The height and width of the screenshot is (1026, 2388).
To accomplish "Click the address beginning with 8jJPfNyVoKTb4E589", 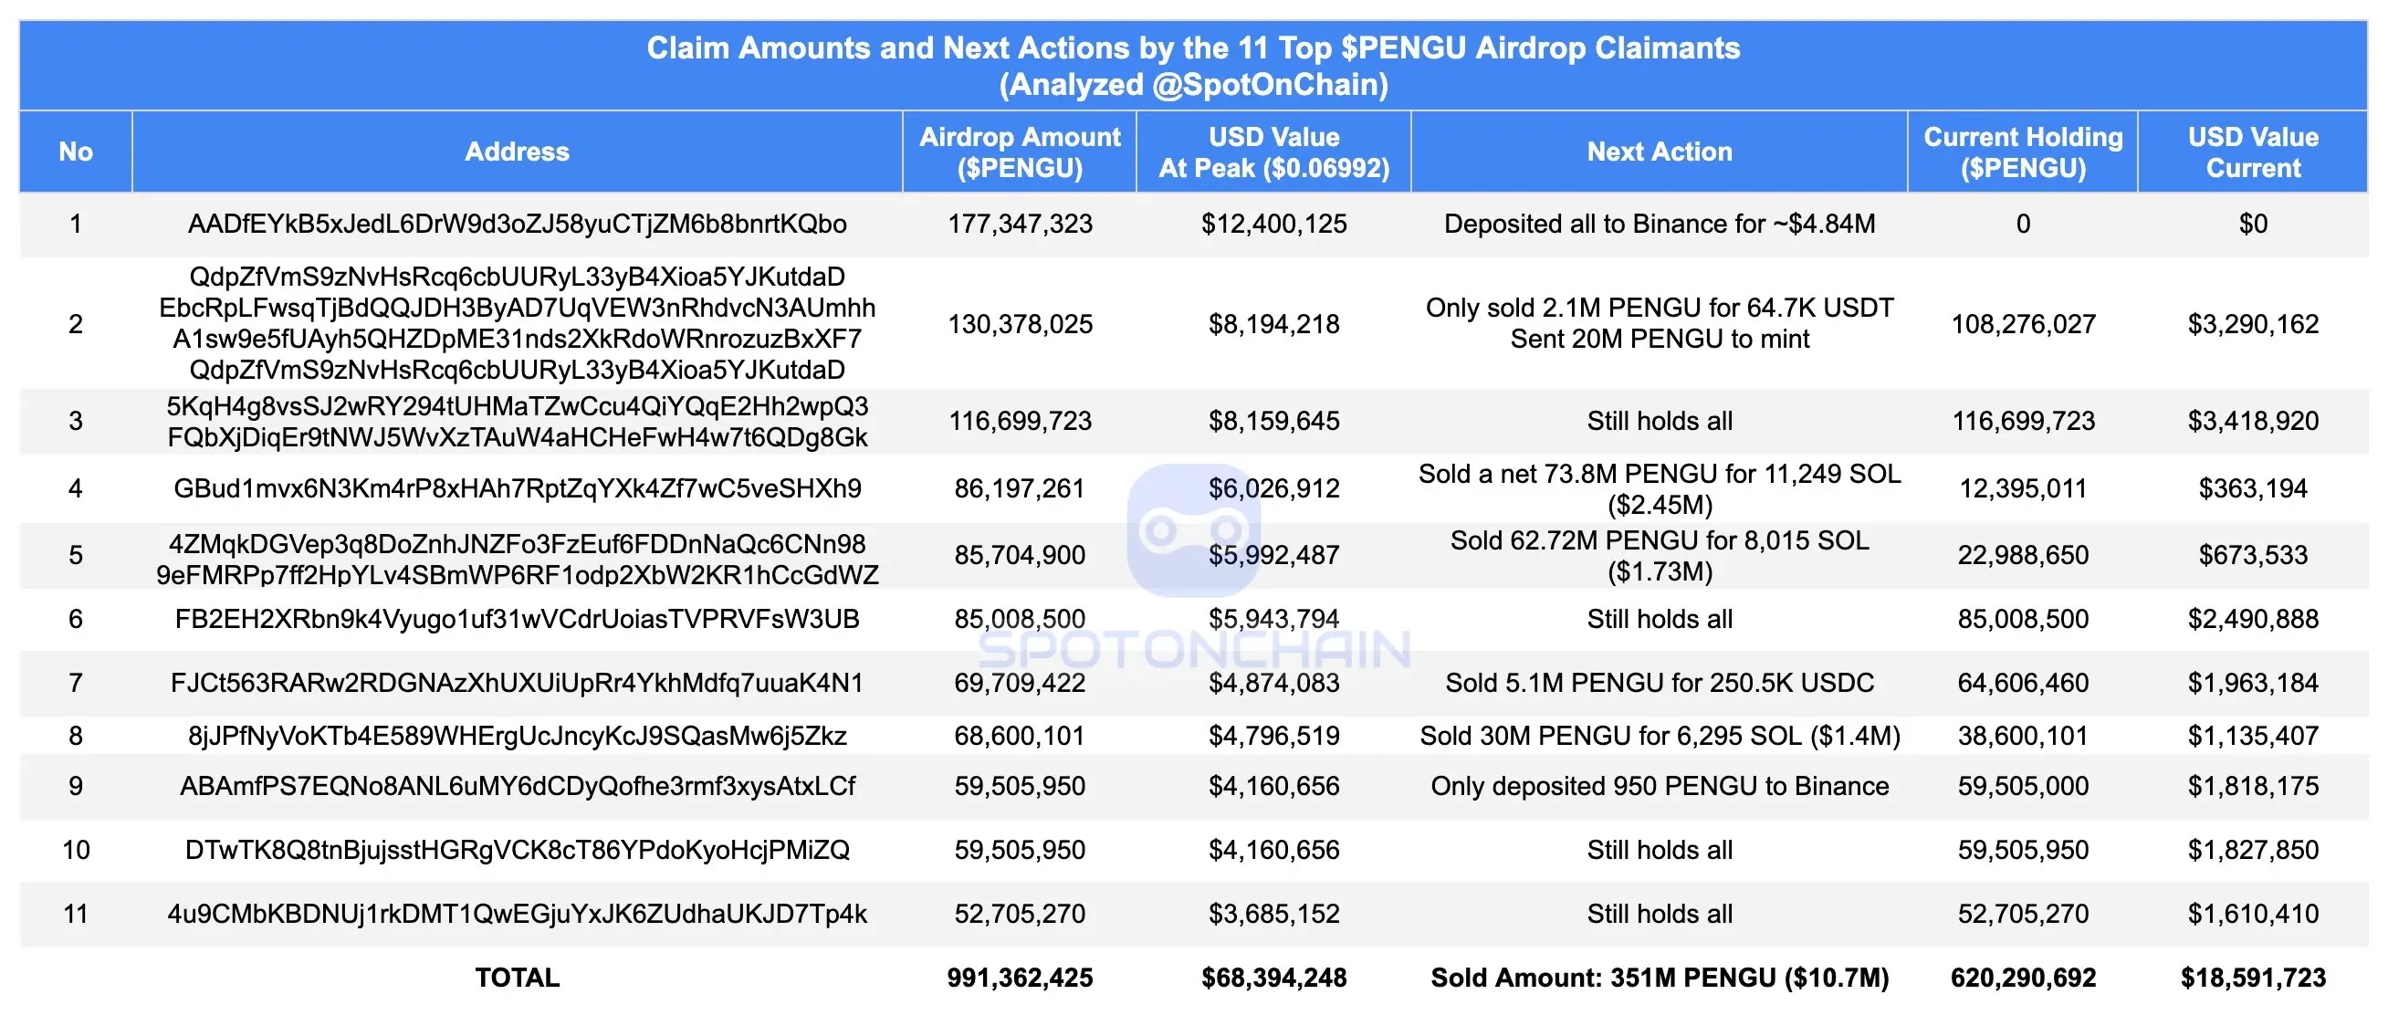I will click(517, 736).
